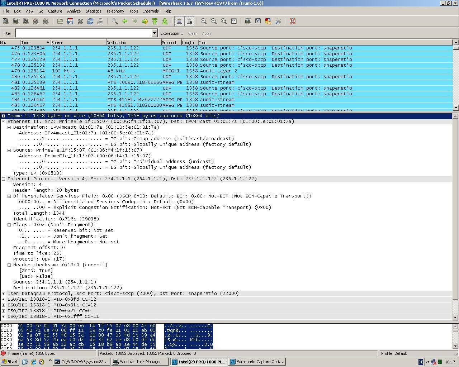The image size is (459, 367).
Task: Edit display filters from toolbar
Action: tap(258, 21)
